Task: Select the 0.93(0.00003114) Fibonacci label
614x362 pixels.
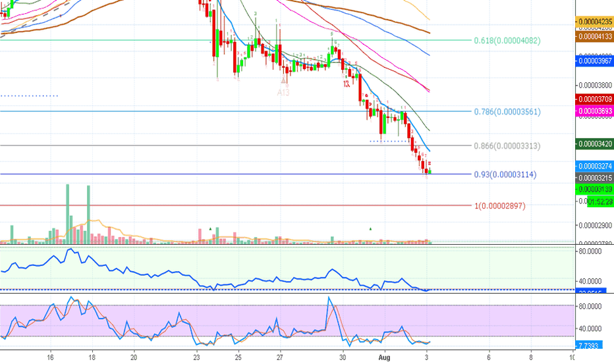Action: [505, 174]
